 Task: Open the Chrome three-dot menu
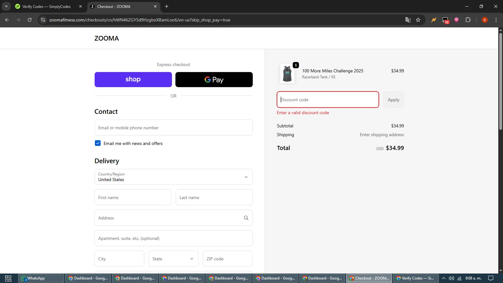[x=496, y=20]
